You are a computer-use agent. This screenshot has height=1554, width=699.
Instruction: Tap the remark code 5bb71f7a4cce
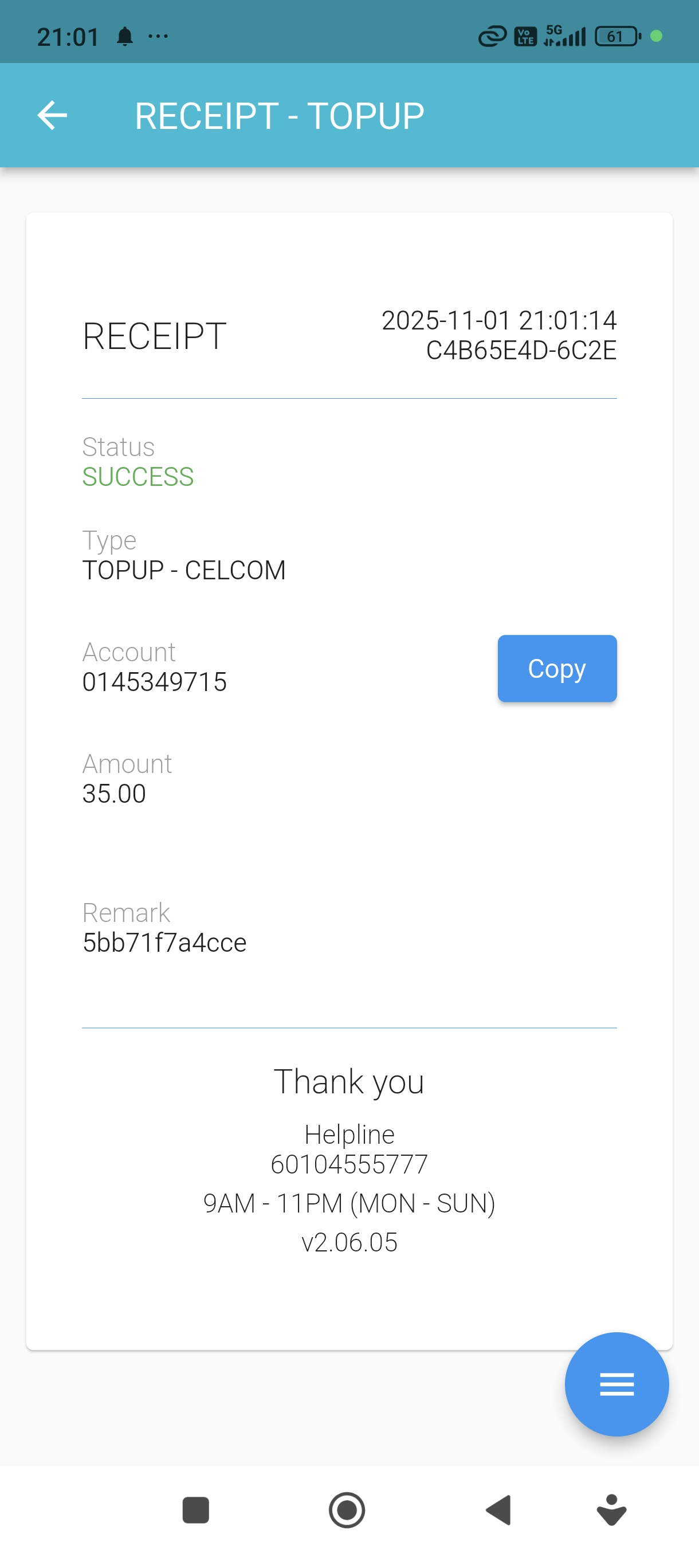(164, 942)
